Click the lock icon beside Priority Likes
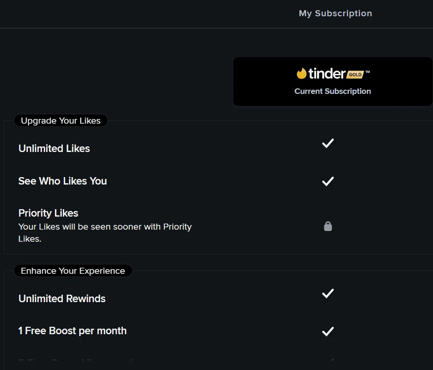Screen dimensions: 433x370 [x=328, y=226]
